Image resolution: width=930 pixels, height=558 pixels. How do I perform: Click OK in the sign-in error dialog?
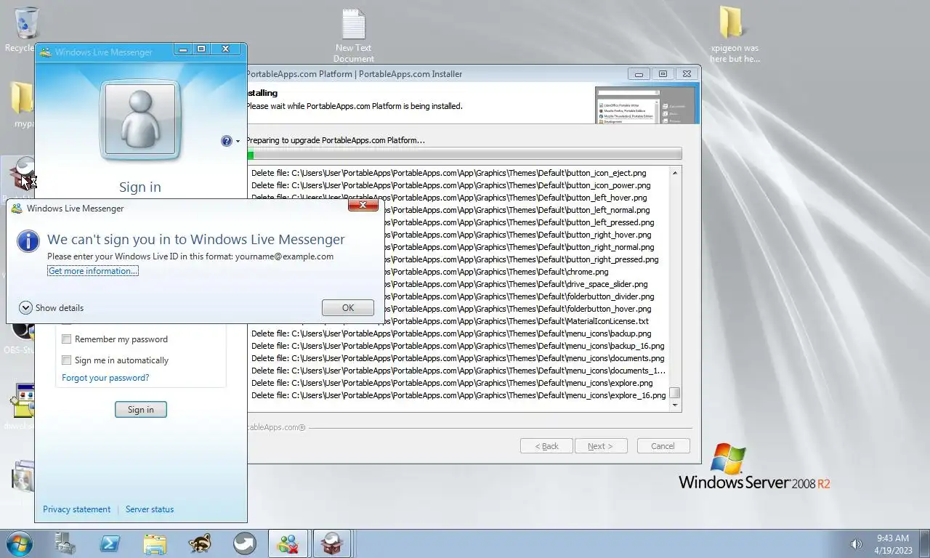click(x=348, y=308)
